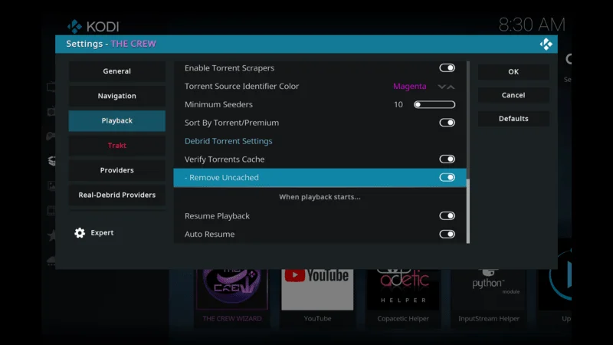Select the Trakt settings category
The image size is (613, 345).
(x=116, y=146)
